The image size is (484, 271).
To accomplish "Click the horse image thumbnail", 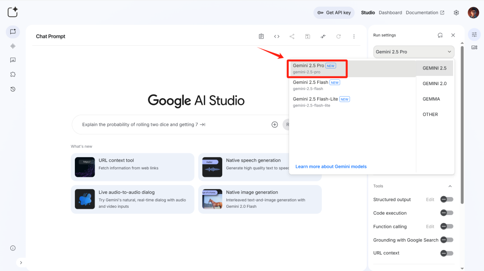I will coord(212,199).
